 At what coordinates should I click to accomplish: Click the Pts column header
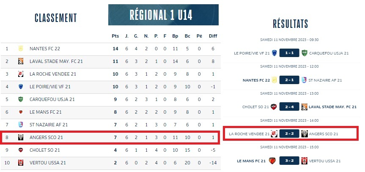point(115,36)
